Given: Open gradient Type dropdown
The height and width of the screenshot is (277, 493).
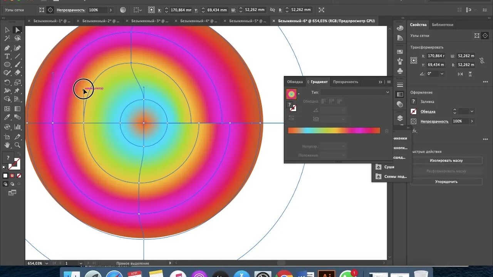Looking at the screenshot, I should [355, 92].
